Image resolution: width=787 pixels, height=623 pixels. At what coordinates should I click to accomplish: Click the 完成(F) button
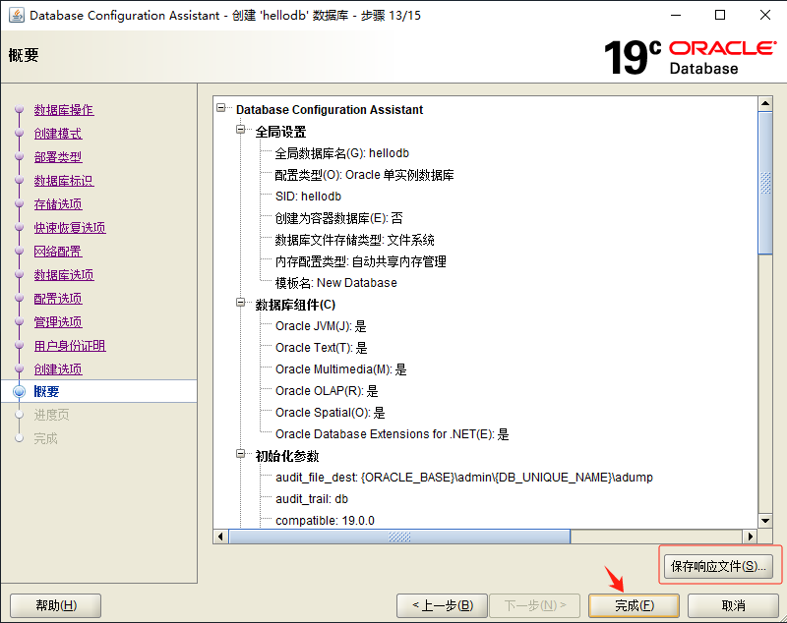coord(634,606)
